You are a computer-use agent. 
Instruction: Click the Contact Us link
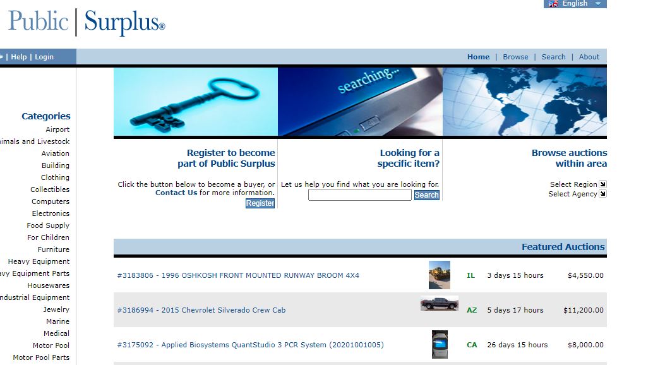coord(176,193)
